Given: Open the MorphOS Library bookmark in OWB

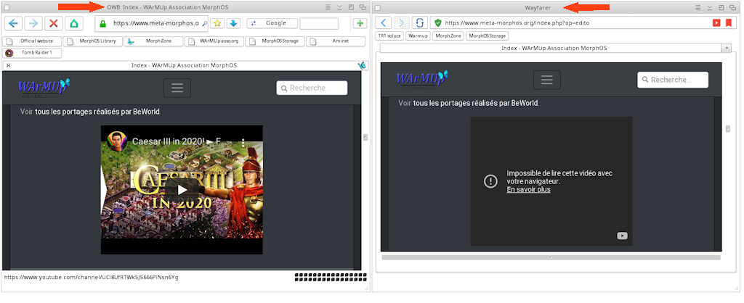Looking at the screenshot, I should [92, 41].
